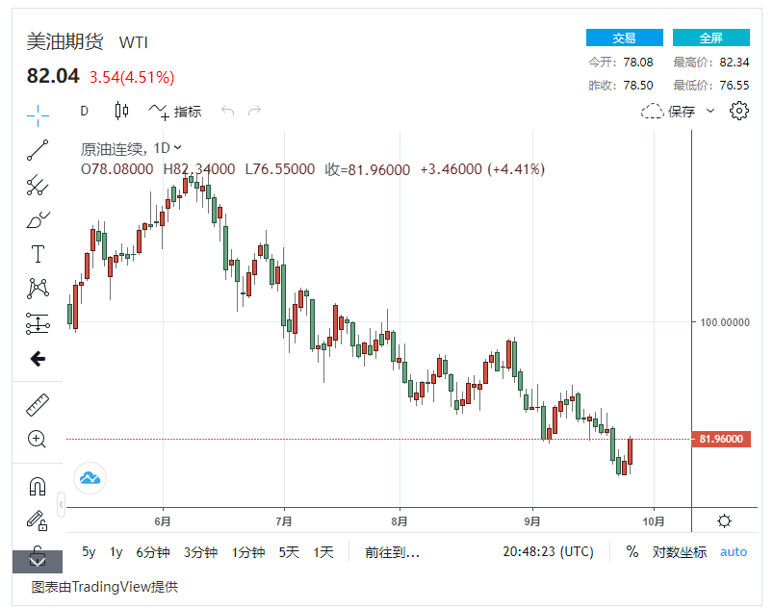Screen dimensions: 774x609
Task: Select the trend line drawing tool
Action: [38, 149]
